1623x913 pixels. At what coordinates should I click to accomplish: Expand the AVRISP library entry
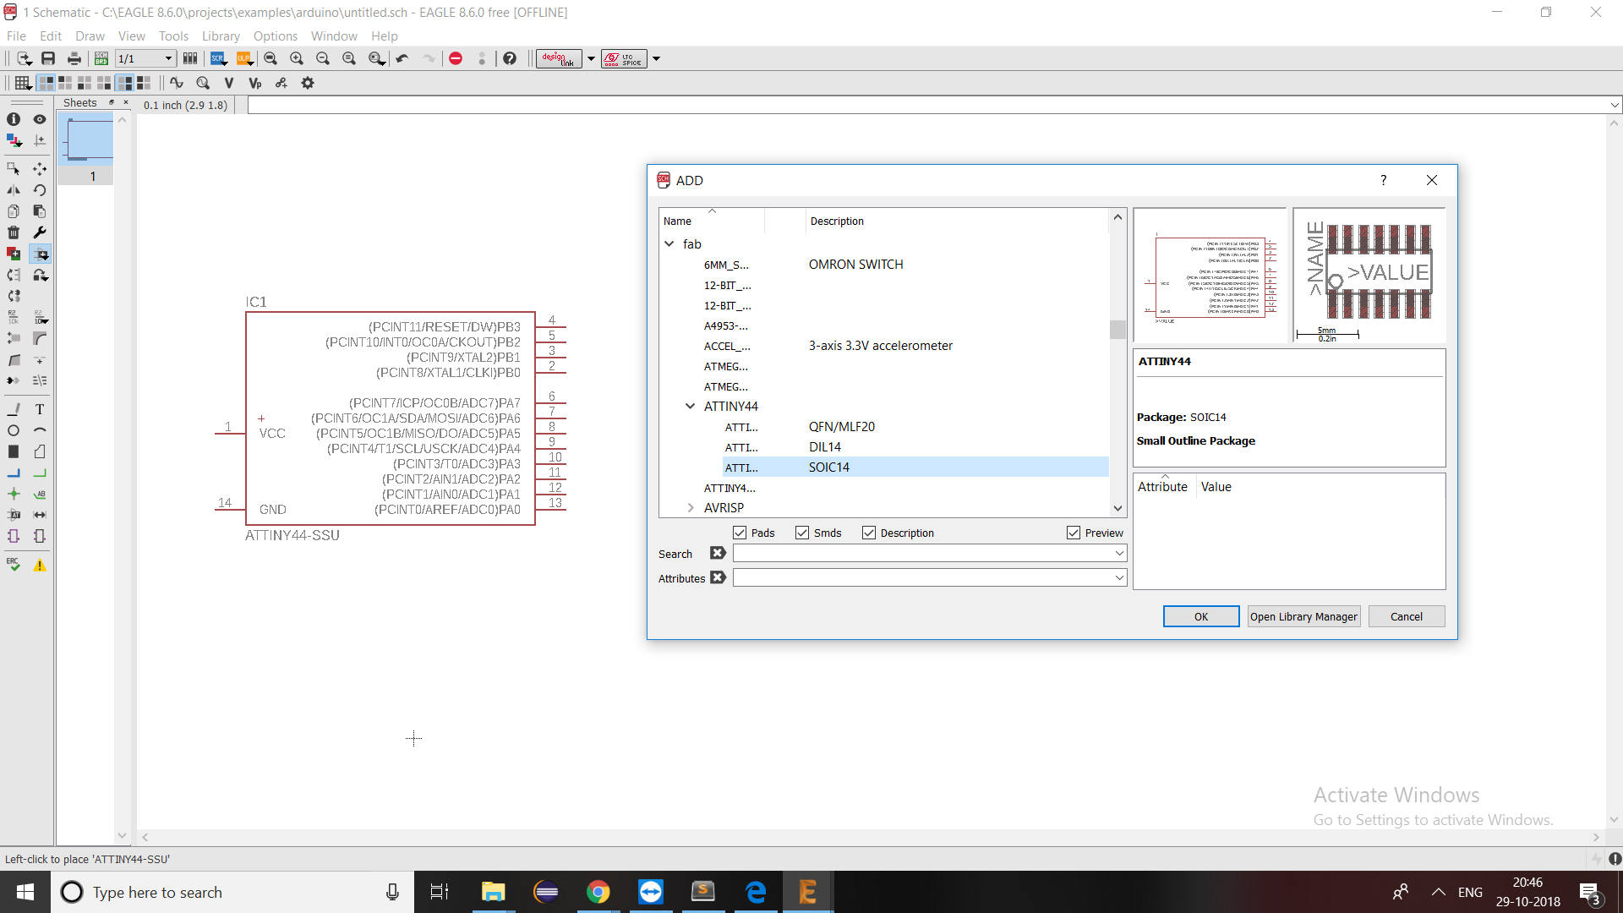pos(691,508)
